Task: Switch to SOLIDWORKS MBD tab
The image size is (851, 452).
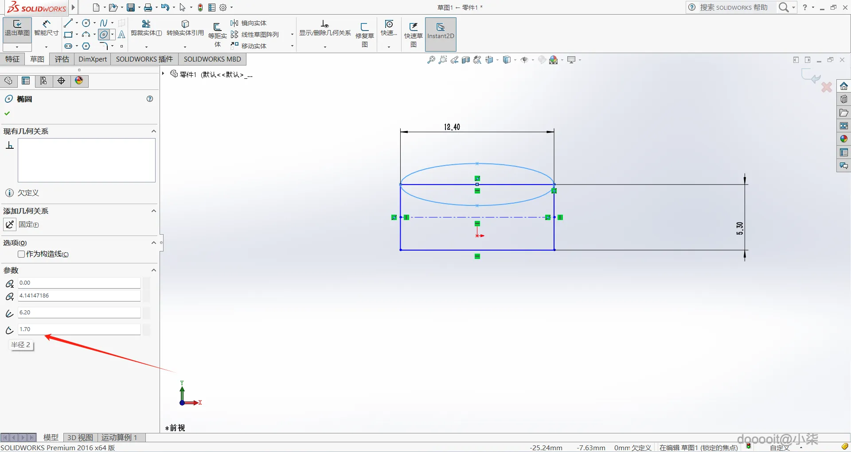Action: click(212, 59)
